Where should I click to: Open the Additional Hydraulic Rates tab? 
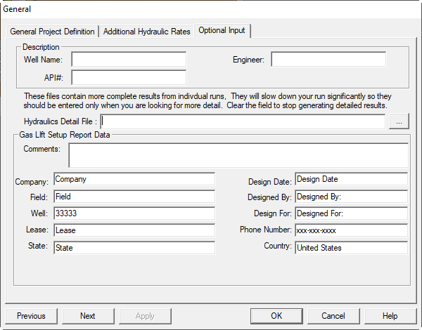147,32
